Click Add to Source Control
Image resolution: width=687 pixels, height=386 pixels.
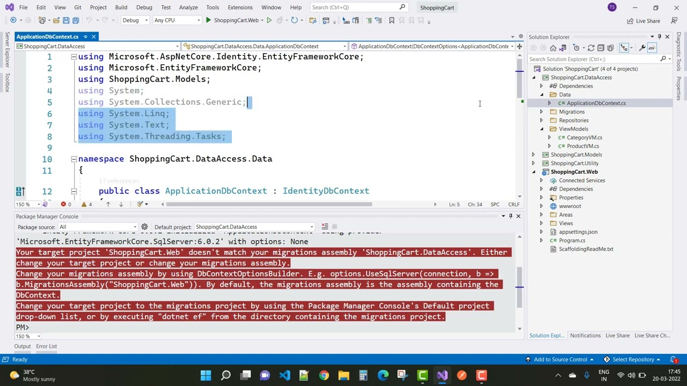(x=559, y=359)
